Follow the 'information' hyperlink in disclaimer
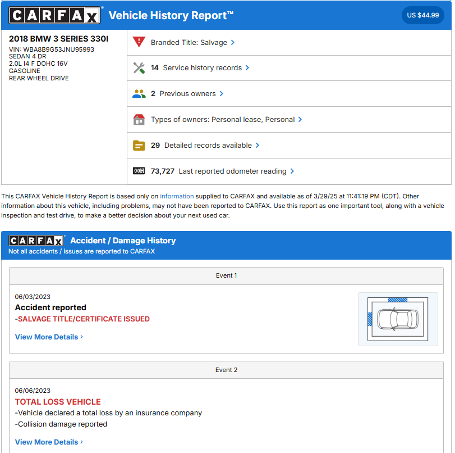Image resolution: width=455 pixels, height=453 pixels. (177, 196)
